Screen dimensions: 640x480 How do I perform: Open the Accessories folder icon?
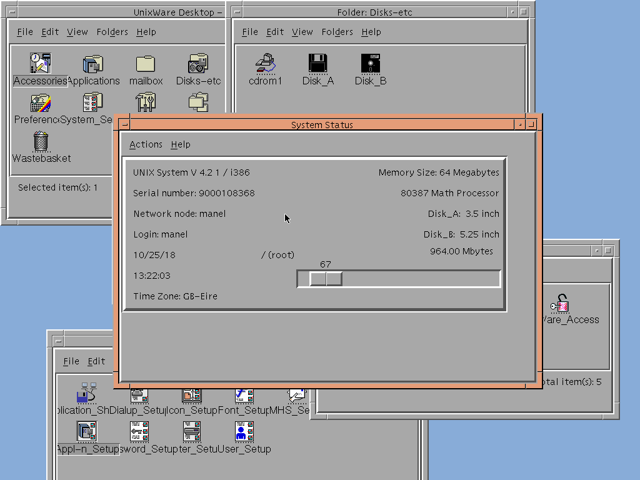(41, 64)
